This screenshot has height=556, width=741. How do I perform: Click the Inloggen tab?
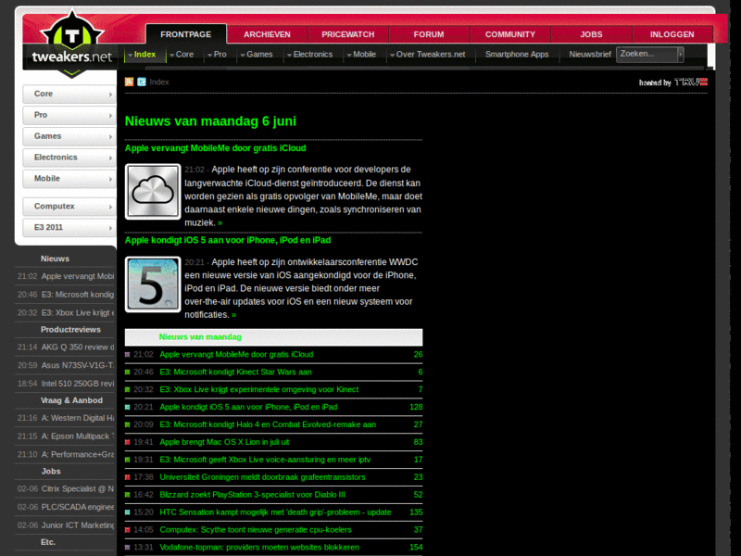click(x=672, y=34)
